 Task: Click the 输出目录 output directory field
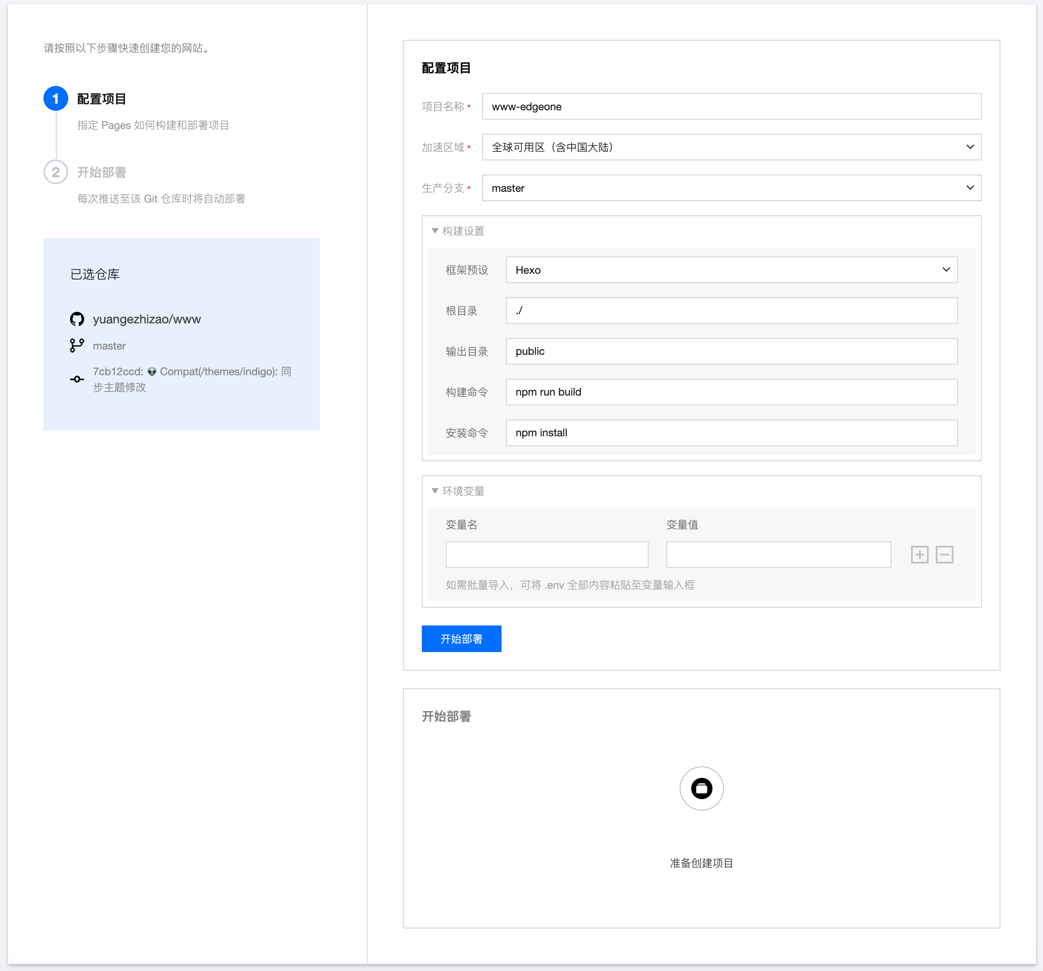[x=731, y=351]
